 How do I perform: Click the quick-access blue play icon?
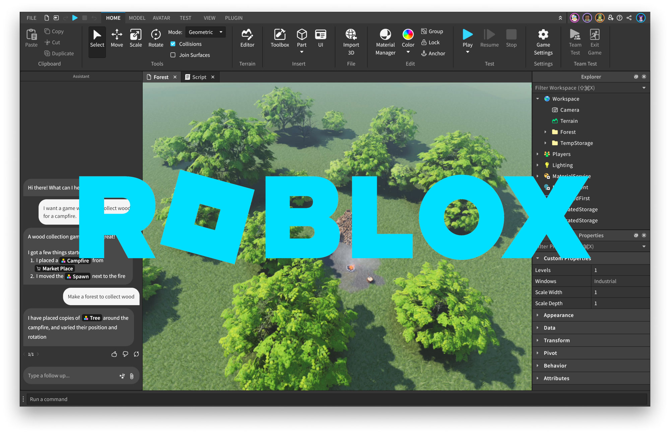75,18
